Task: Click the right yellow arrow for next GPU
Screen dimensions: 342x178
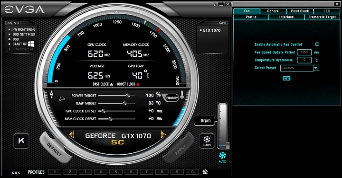Action: tap(163, 134)
